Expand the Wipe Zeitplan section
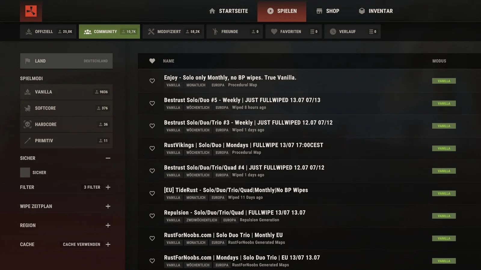This screenshot has width=481, height=270. pos(108,206)
